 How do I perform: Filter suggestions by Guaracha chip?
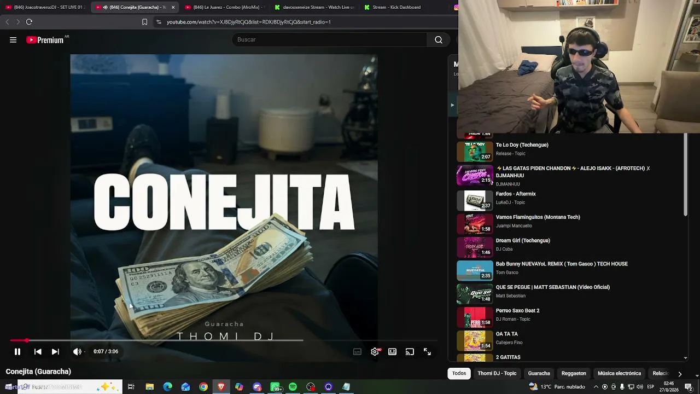coord(539,374)
